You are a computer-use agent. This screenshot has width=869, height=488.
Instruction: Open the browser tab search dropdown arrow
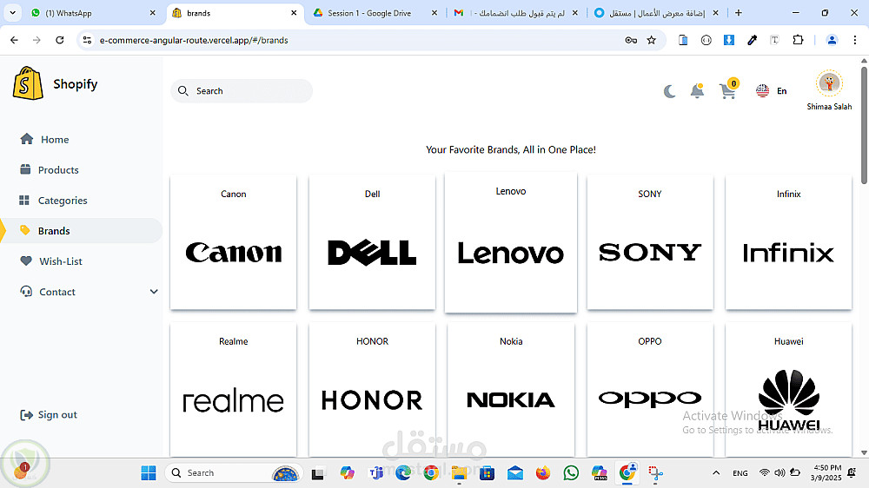pos(13,13)
